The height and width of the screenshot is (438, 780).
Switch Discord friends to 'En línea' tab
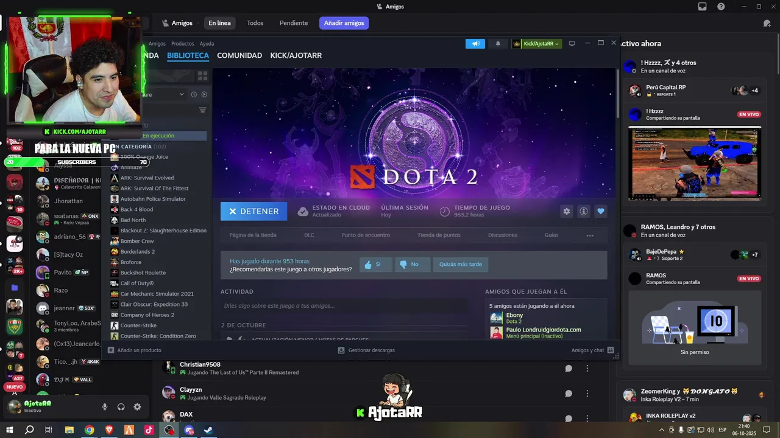219,23
